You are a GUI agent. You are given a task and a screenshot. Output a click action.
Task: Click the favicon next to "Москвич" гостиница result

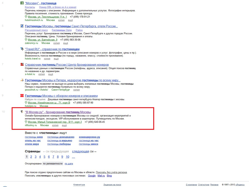click(x=22, y=3)
